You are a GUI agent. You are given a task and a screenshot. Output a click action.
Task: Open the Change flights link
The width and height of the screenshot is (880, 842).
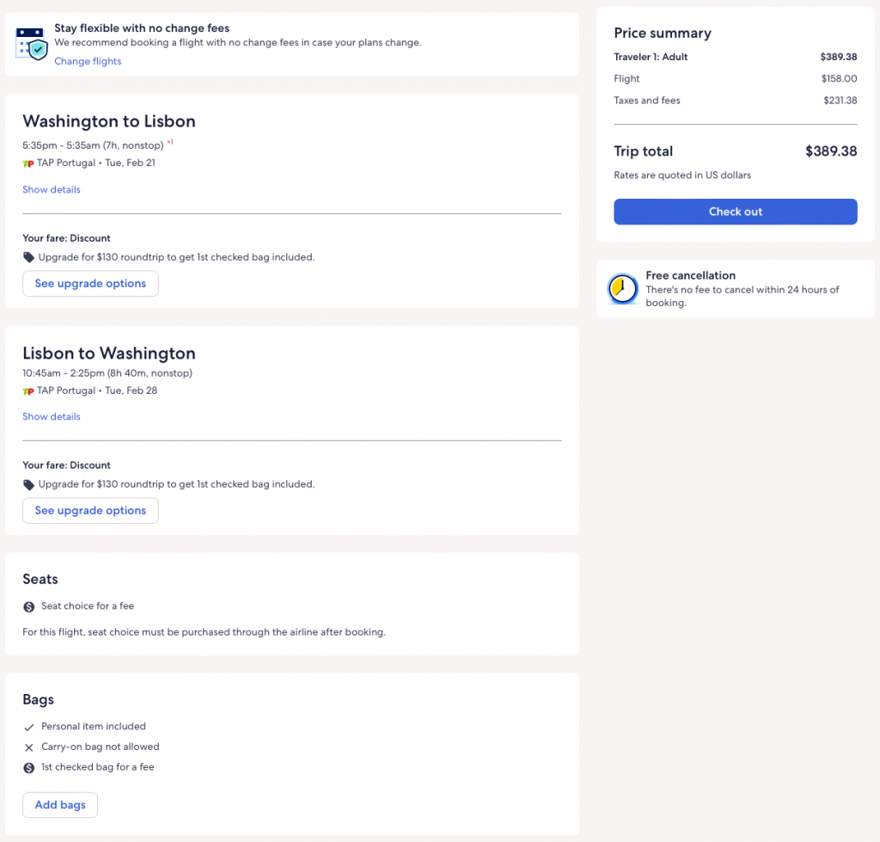pyautogui.click(x=88, y=61)
